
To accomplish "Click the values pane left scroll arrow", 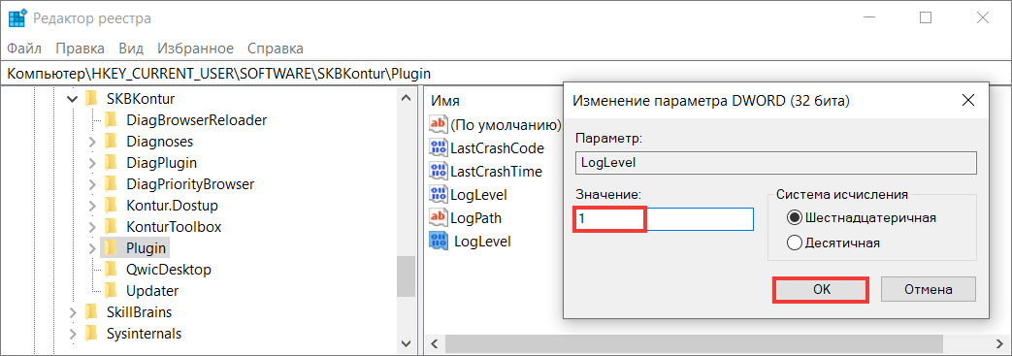I will coord(435,343).
